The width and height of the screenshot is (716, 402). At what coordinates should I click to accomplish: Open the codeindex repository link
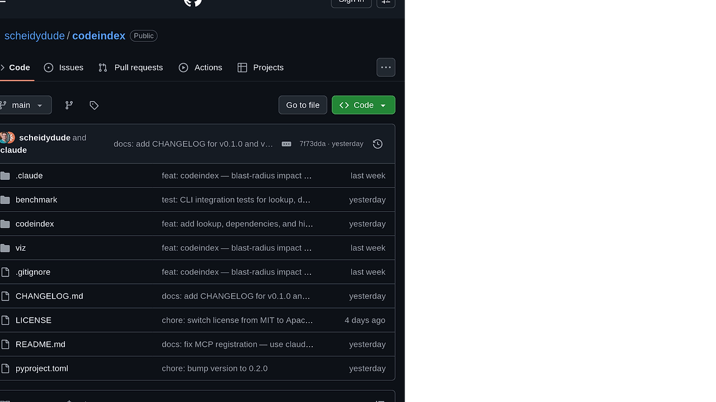click(98, 36)
